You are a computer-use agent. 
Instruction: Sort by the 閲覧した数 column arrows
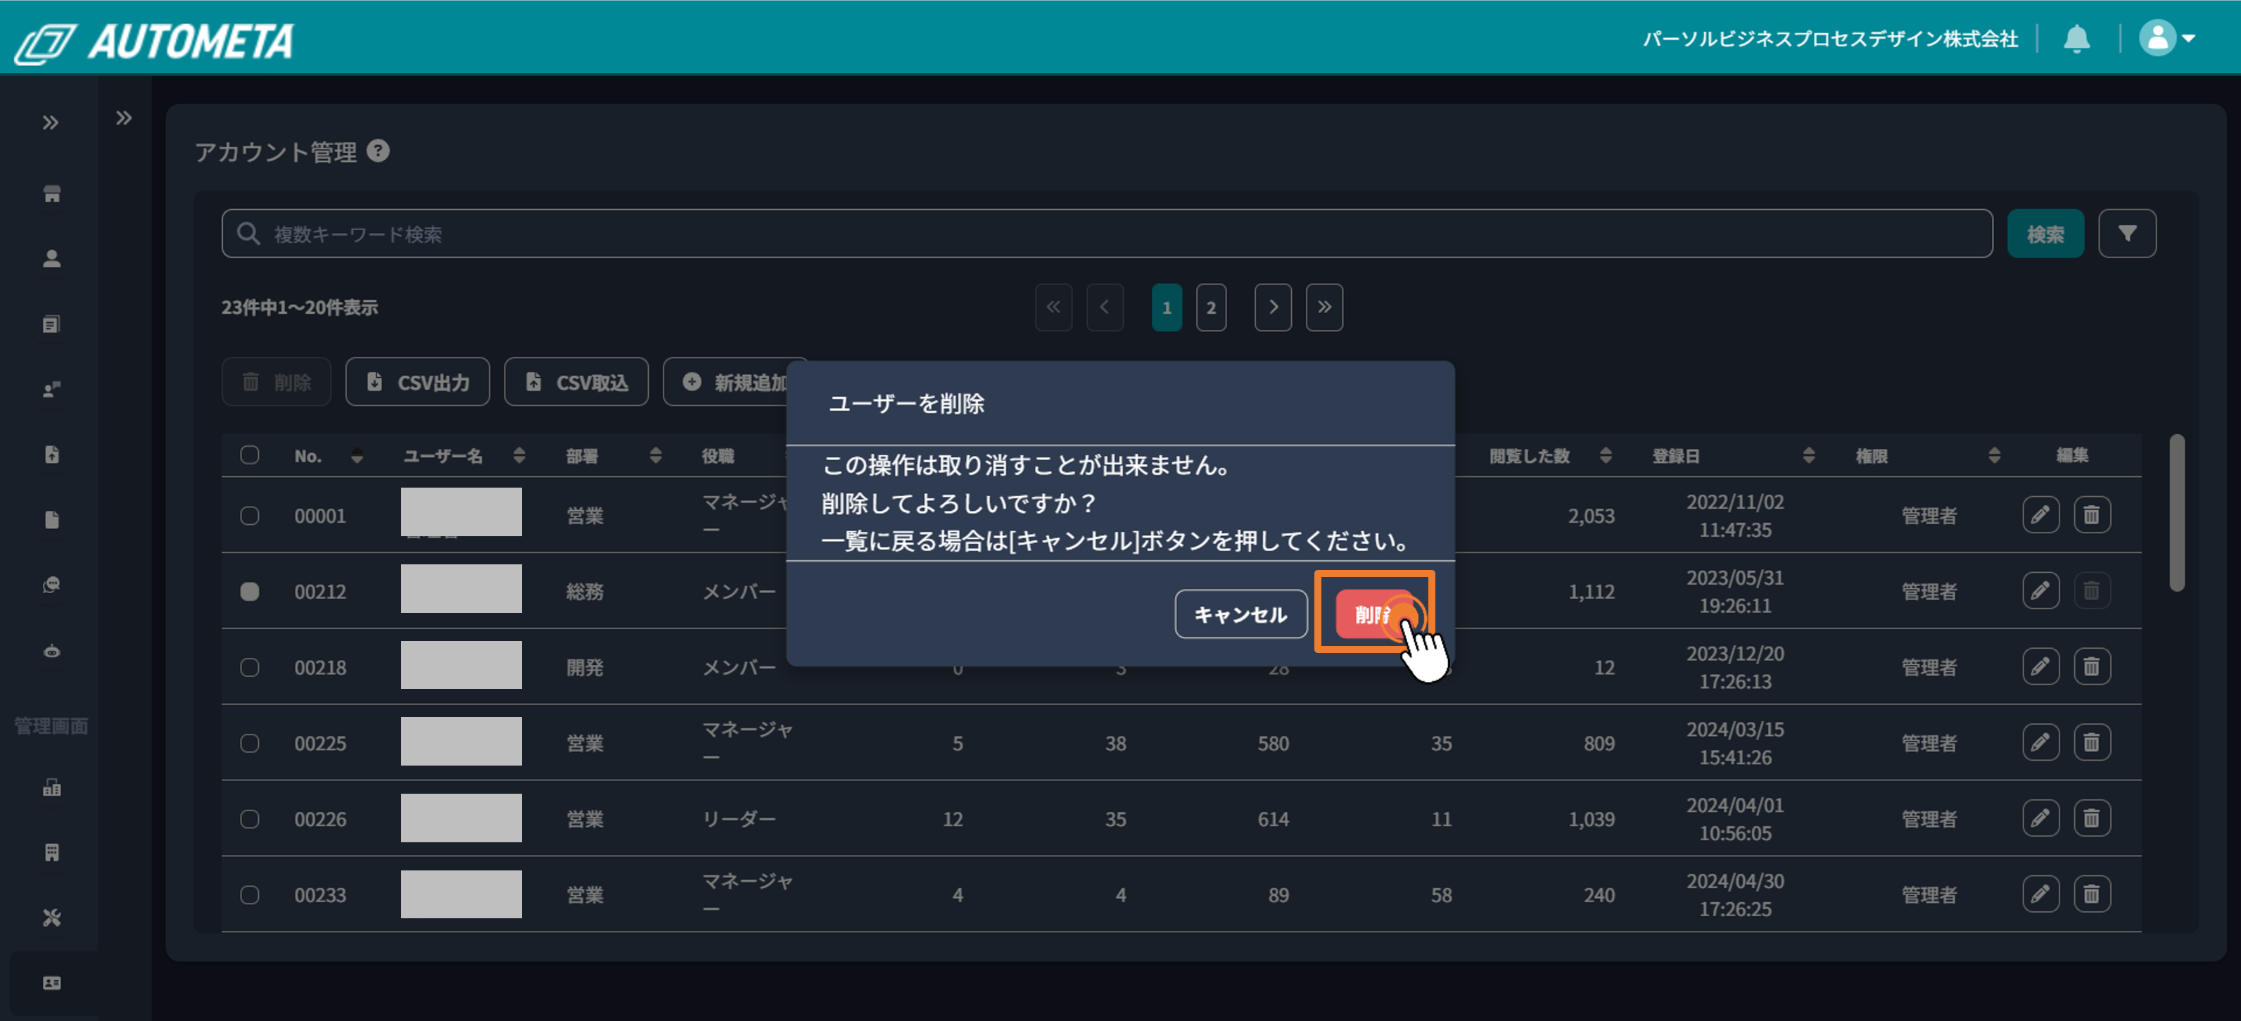coord(1605,456)
